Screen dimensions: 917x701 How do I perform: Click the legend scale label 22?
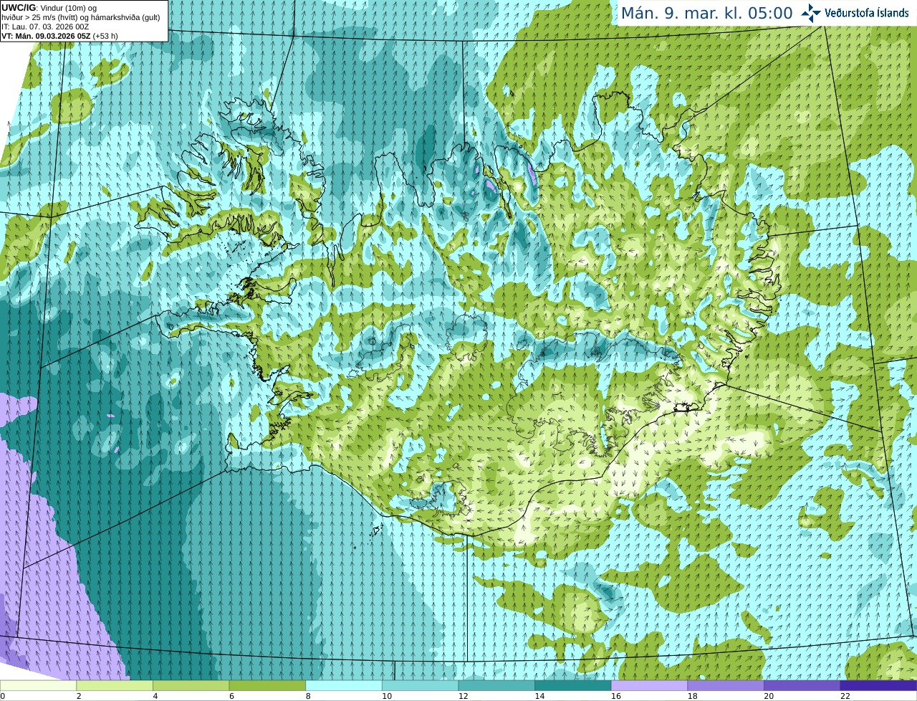click(845, 696)
